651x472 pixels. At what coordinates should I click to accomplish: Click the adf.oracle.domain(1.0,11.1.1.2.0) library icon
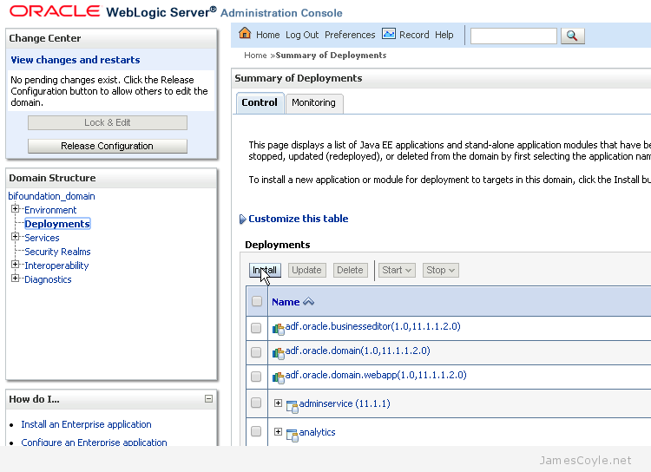click(x=278, y=353)
